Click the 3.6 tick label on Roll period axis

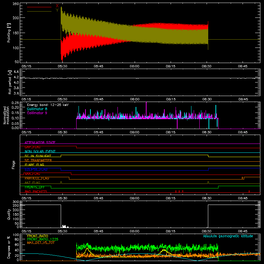16,93
